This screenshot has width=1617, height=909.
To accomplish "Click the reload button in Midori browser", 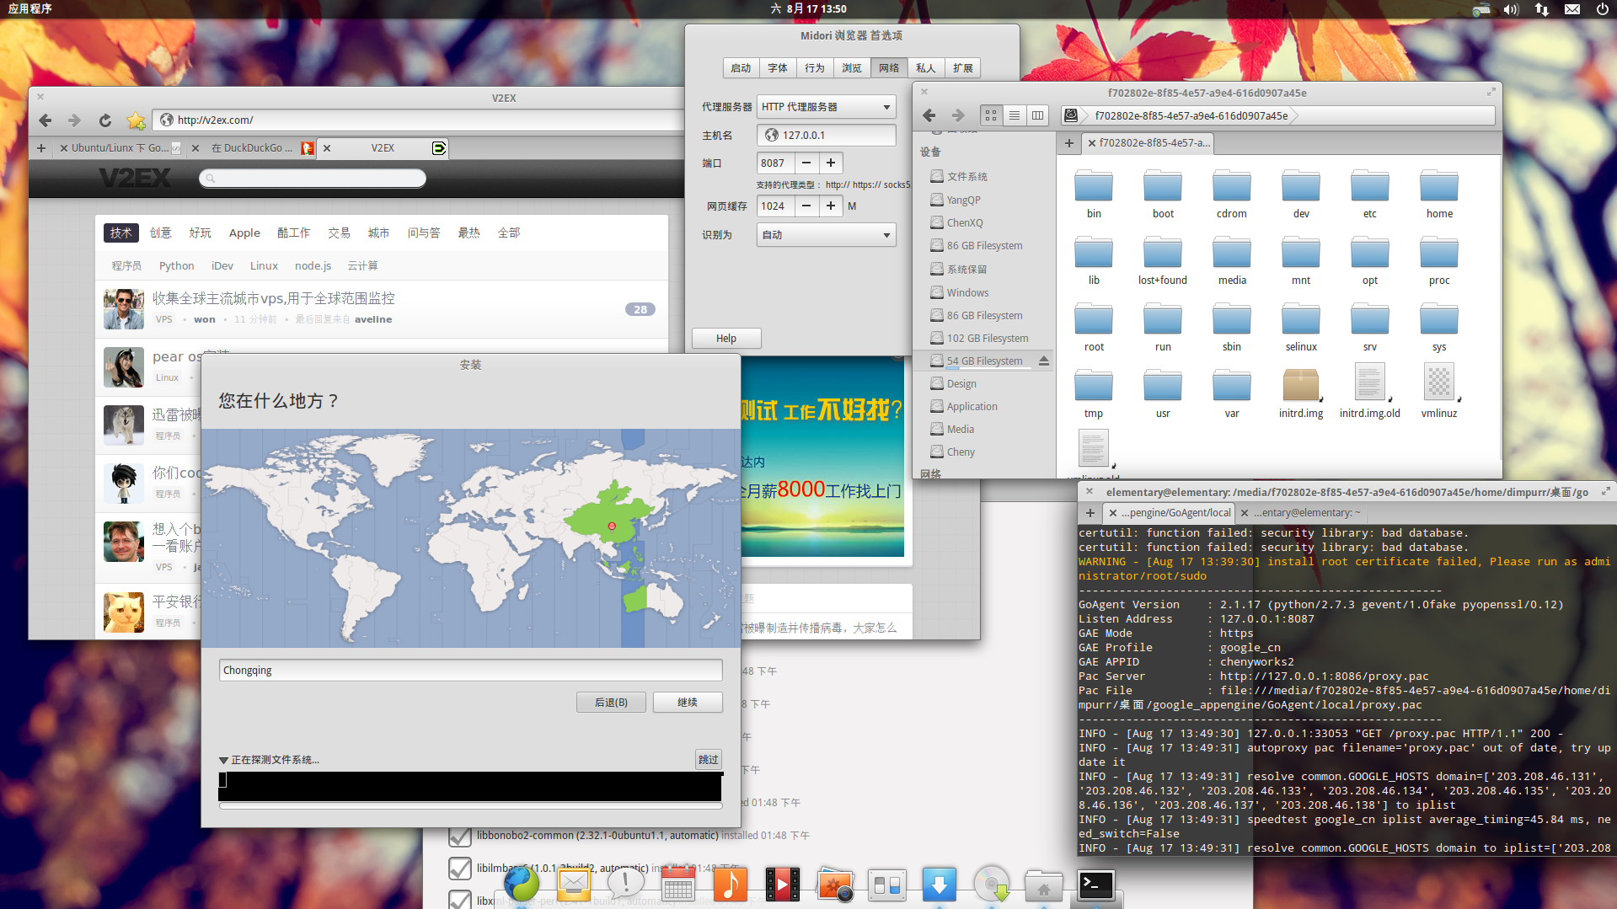I will pyautogui.click(x=104, y=120).
